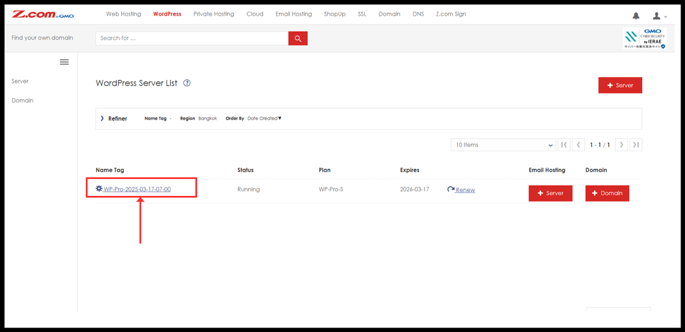
Task: Open the ShopUp menu
Action: pyautogui.click(x=335, y=14)
